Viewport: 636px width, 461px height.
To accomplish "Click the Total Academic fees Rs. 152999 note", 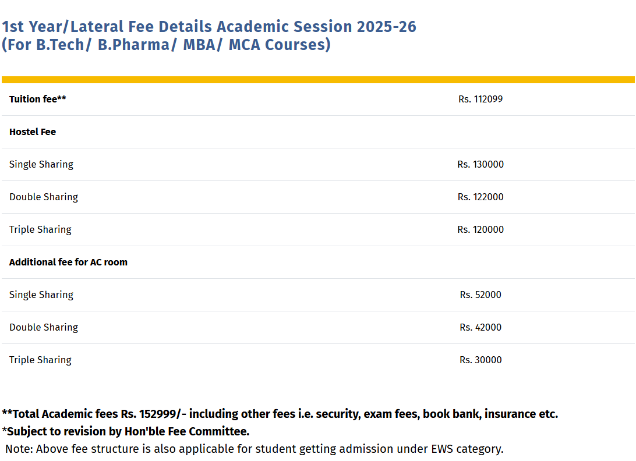I will (280, 414).
